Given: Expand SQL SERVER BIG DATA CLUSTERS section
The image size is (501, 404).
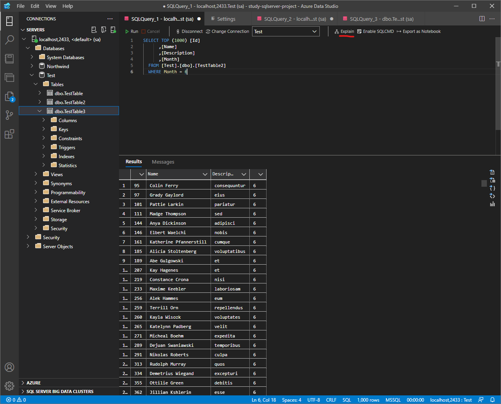Looking at the screenshot, I should tap(23, 391).
